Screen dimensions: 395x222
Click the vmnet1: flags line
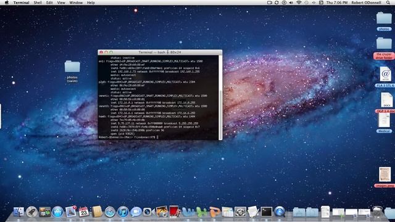[x=153, y=96]
